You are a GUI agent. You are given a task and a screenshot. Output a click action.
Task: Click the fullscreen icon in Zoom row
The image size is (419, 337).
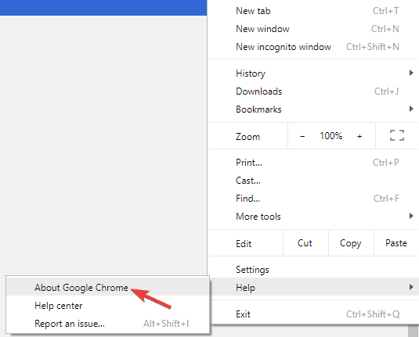(397, 135)
